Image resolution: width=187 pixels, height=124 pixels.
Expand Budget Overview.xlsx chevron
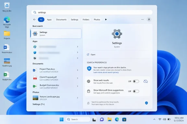click(x=78, y=86)
